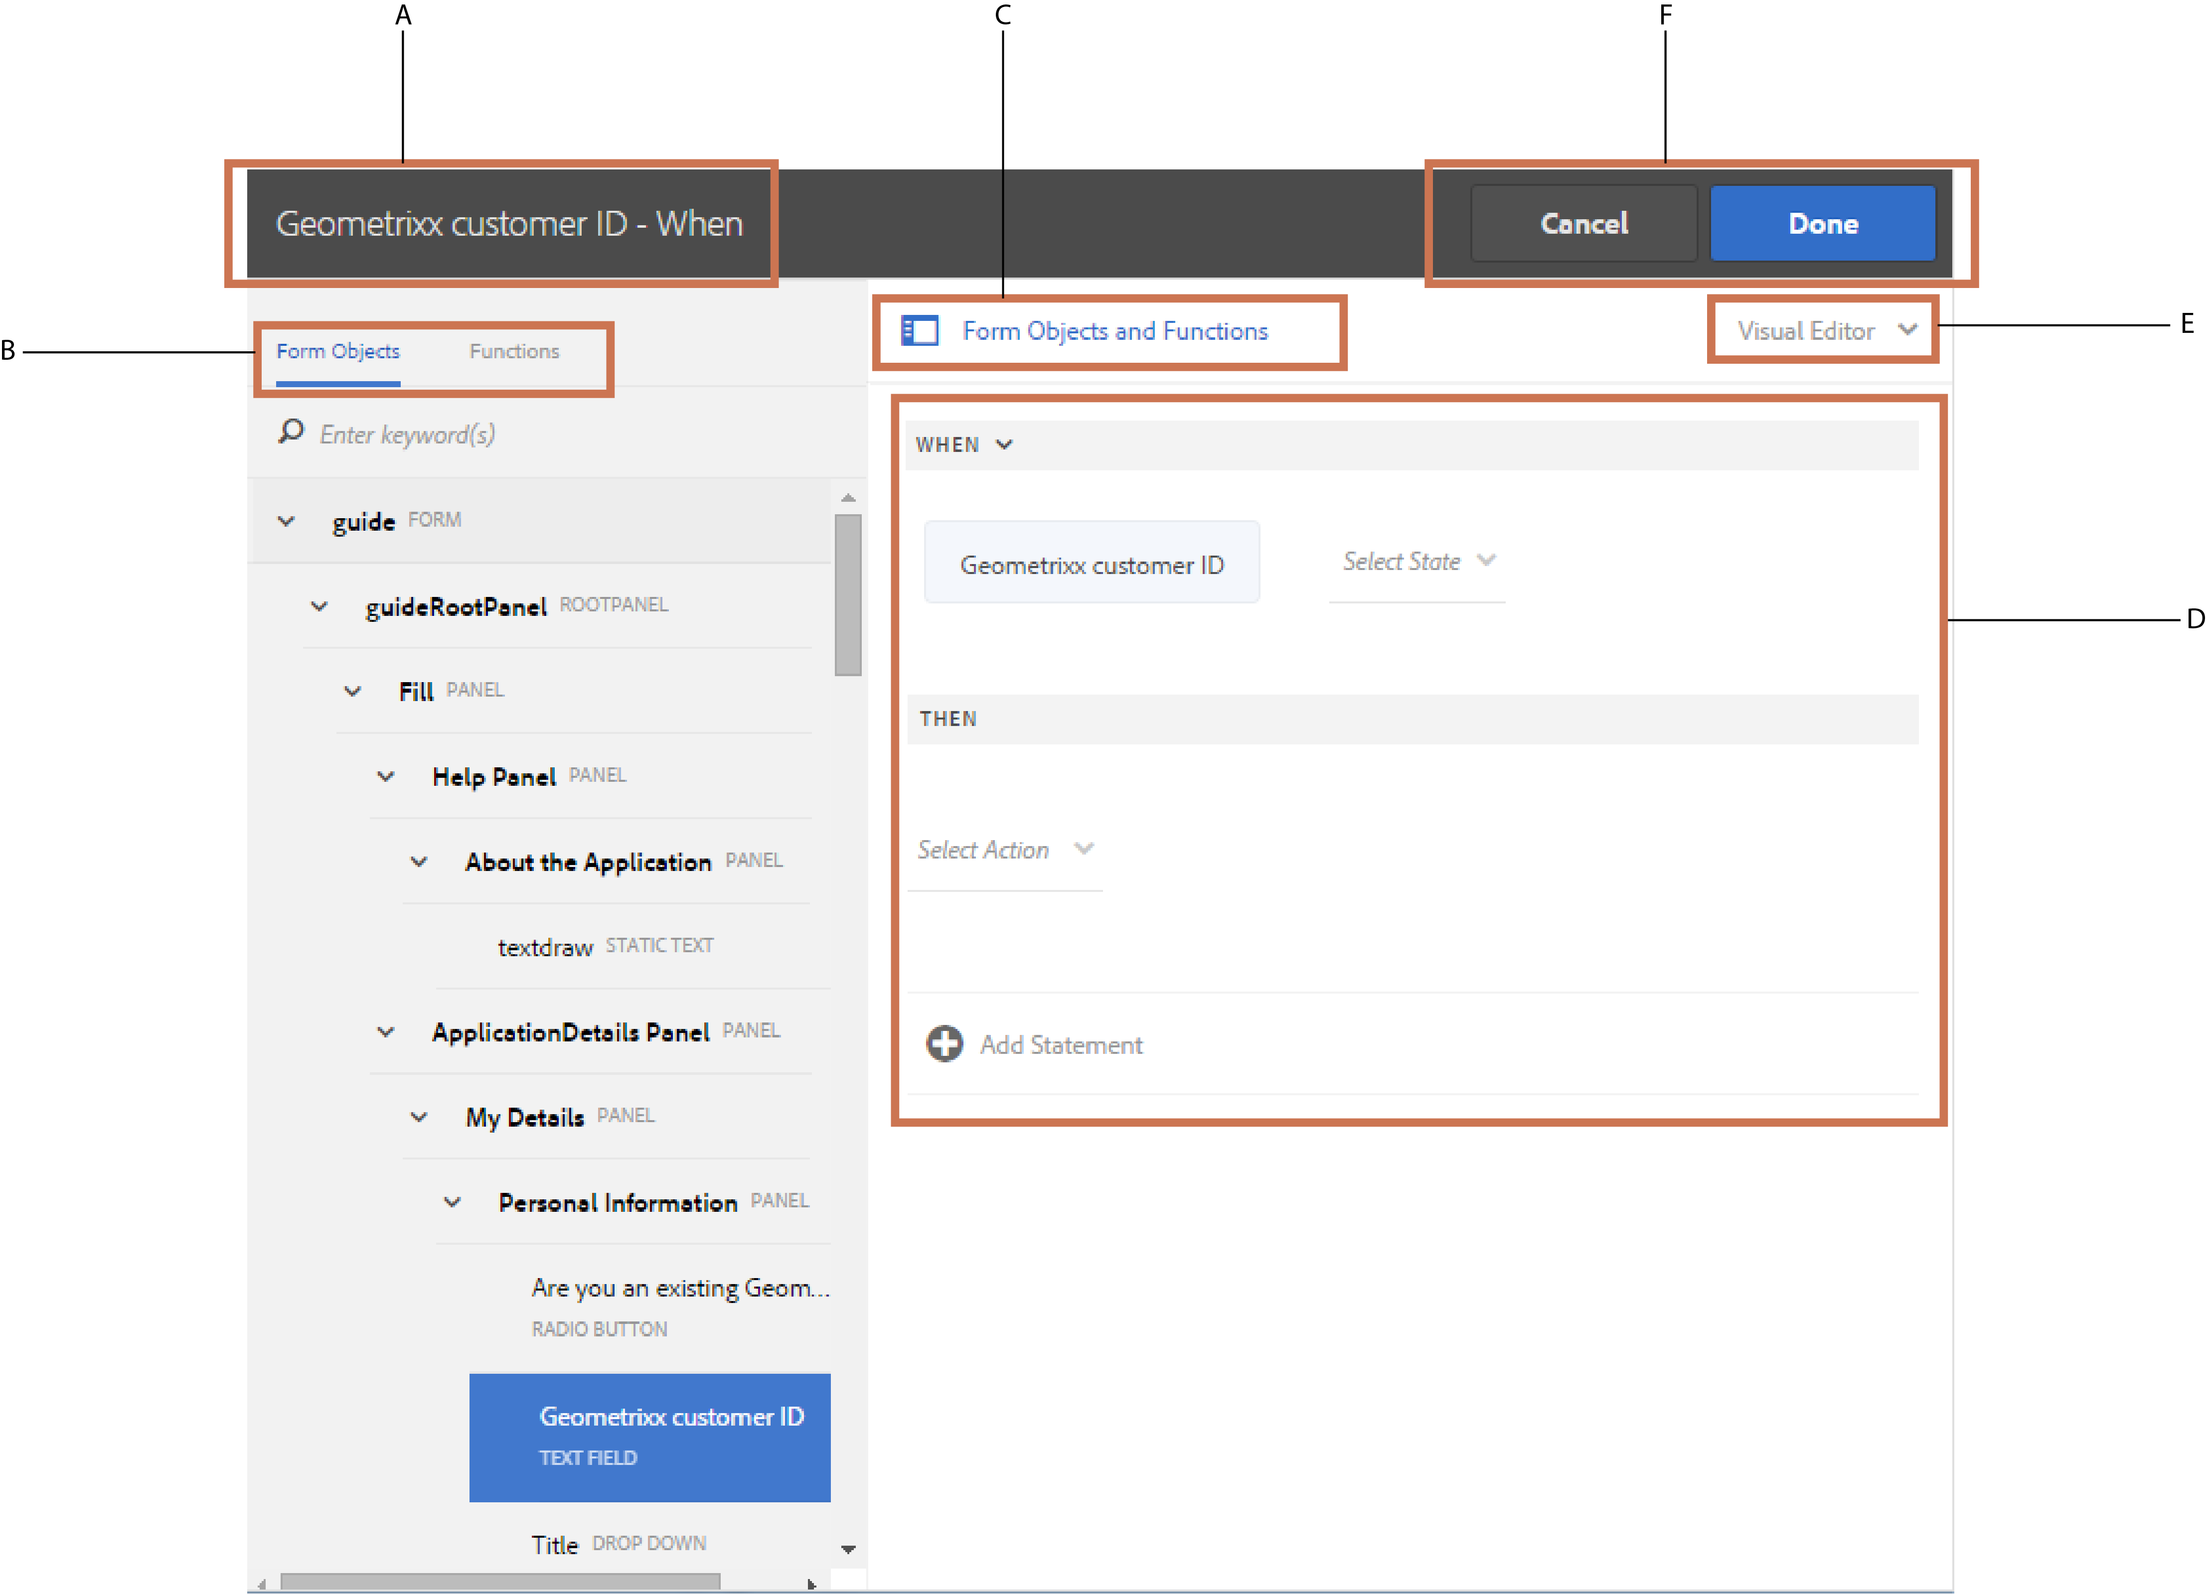Click the Done button
2206x1594 pixels.
pos(1822,224)
